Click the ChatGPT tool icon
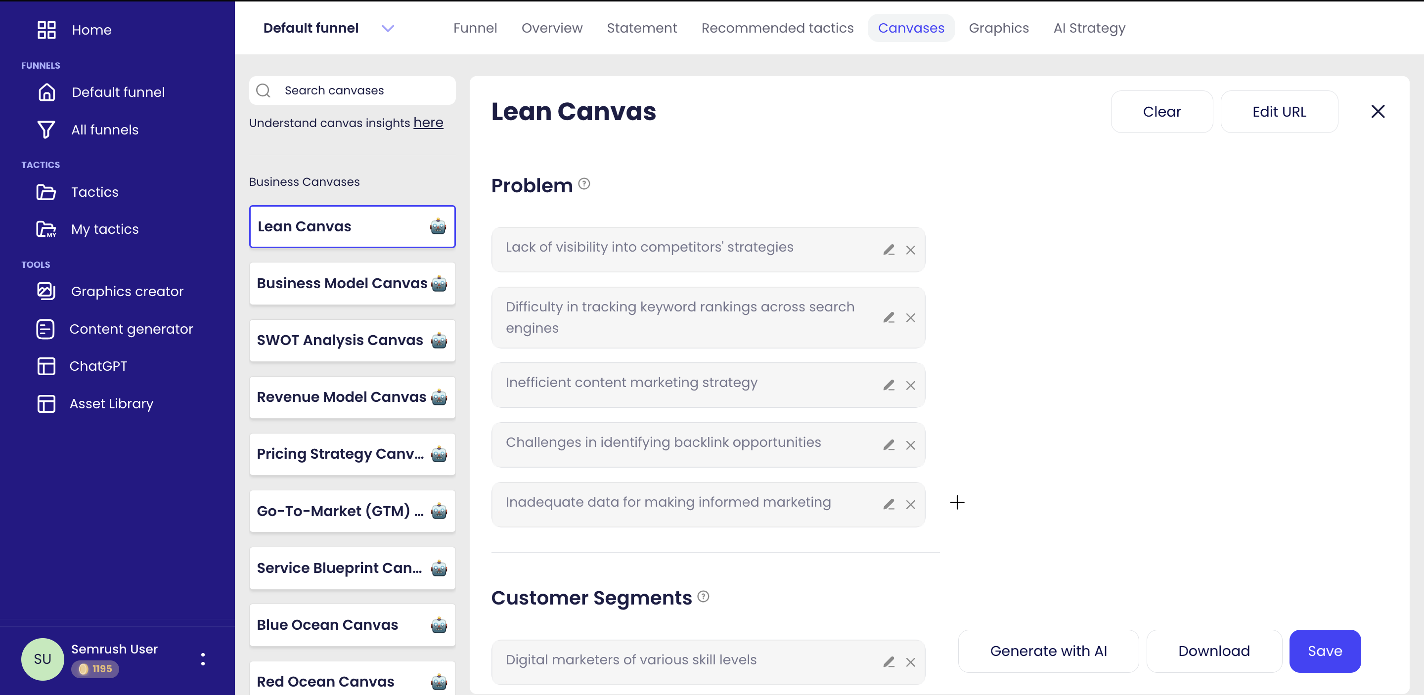 [45, 365]
